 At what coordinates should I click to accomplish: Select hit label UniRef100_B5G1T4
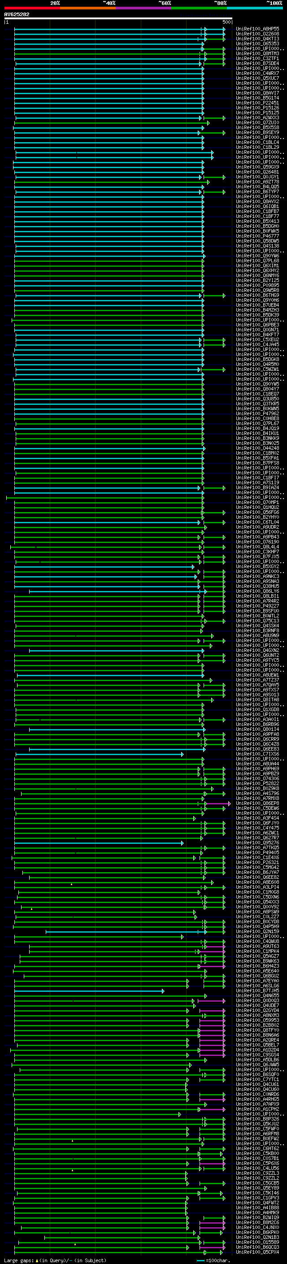pyautogui.click(x=257, y=98)
